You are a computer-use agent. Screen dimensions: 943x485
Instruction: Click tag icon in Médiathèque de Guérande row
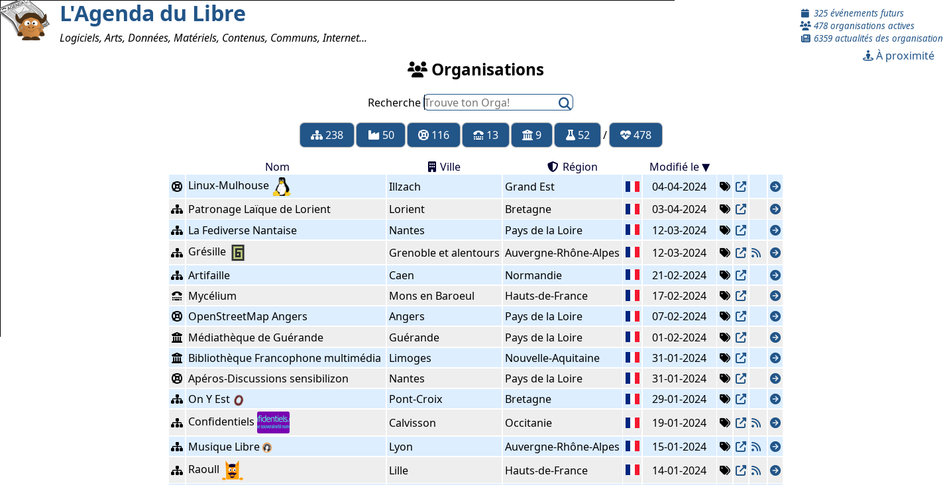pos(725,337)
